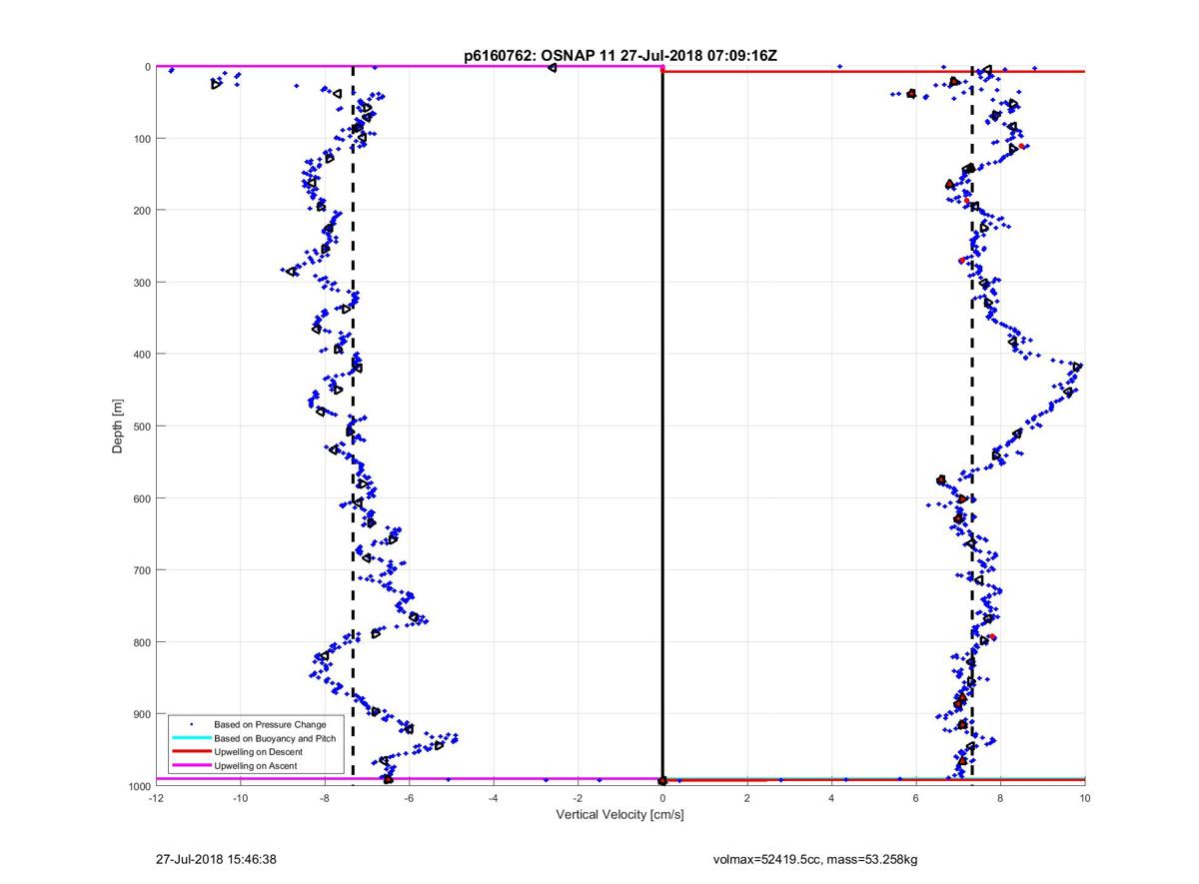The height and width of the screenshot is (884, 1199).
Task: Click the depth tick label 800
Action: click(142, 641)
